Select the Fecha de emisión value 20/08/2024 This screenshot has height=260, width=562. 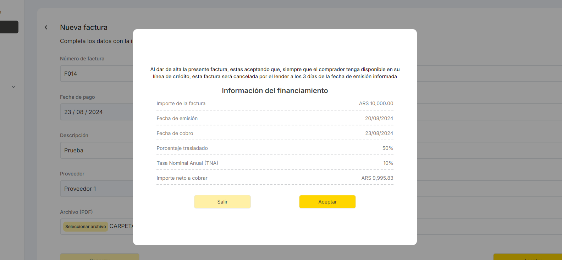[x=379, y=118]
